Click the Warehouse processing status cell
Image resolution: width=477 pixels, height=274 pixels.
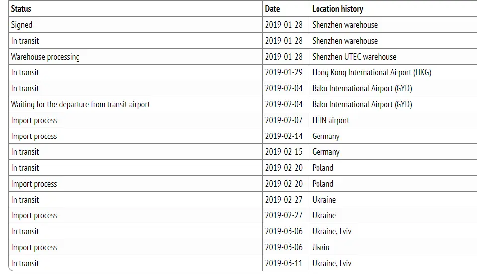pos(136,57)
